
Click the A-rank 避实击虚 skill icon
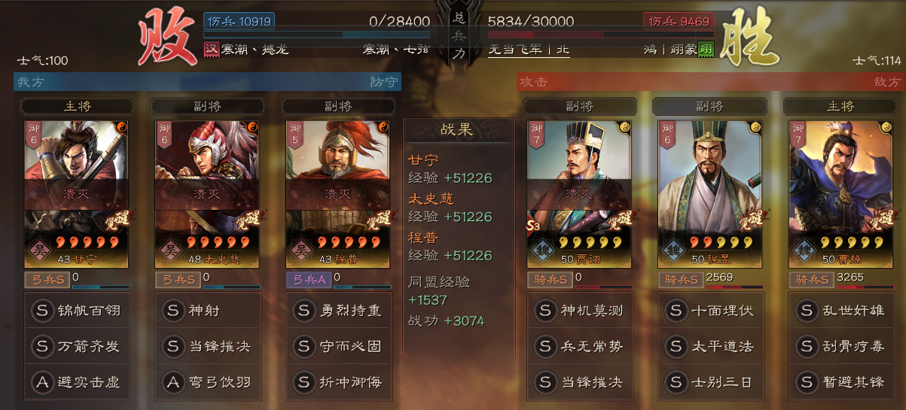point(43,381)
